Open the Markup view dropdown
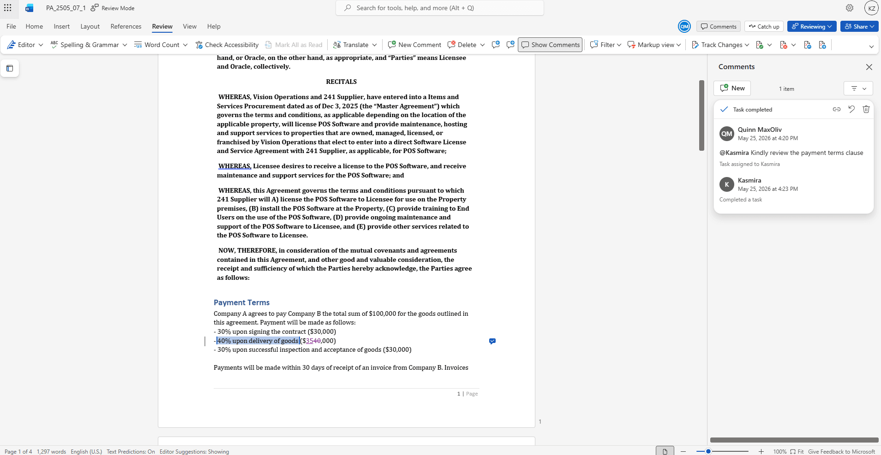The height and width of the screenshot is (455, 881). 654,45
